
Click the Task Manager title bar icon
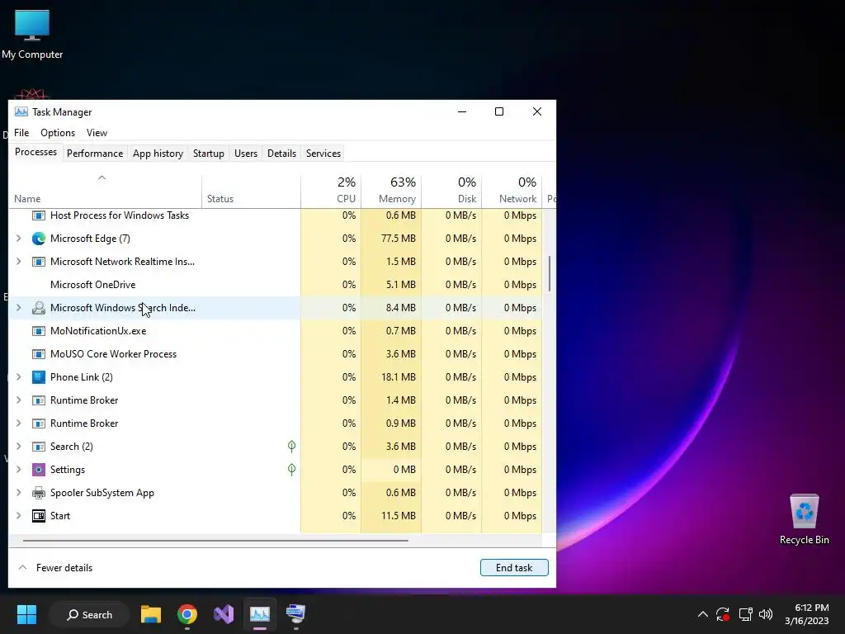tap(21, 112)
